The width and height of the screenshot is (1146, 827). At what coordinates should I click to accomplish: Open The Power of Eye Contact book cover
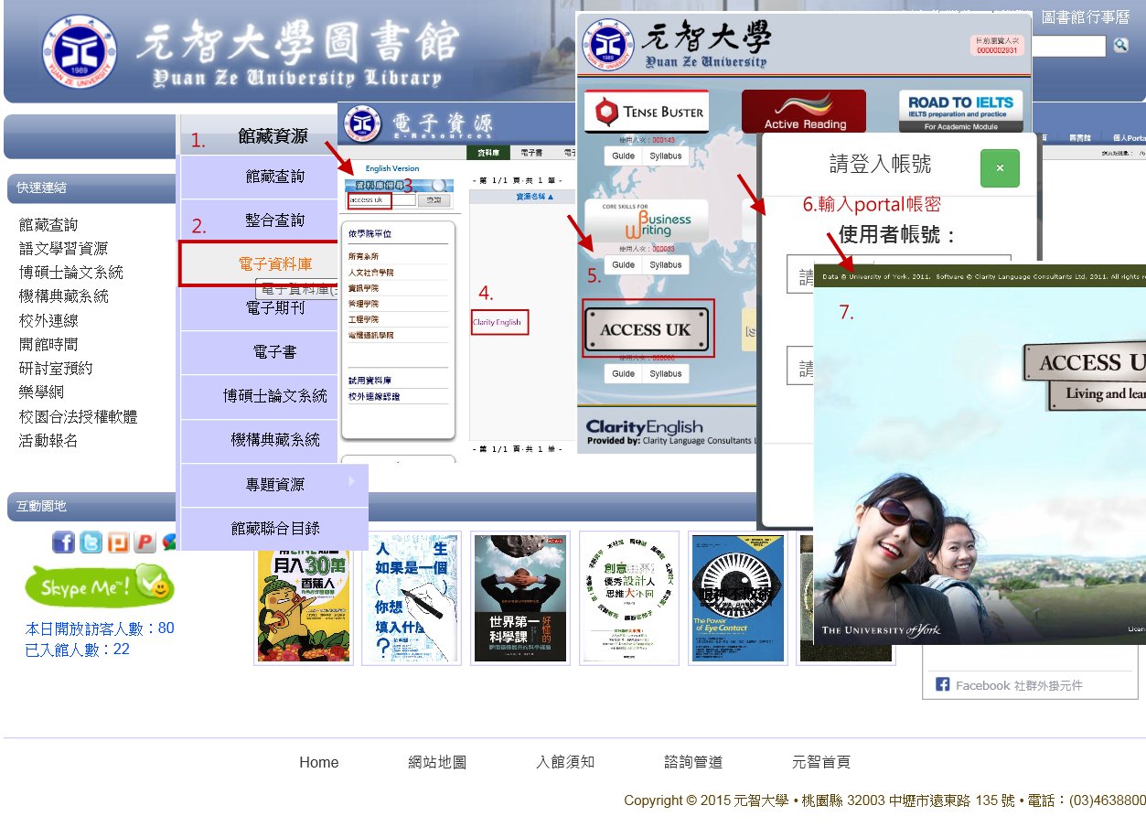coord(738,598)
